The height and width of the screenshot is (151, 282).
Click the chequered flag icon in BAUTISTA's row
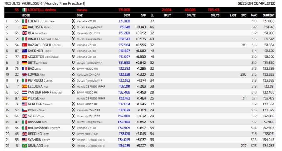click(73, 27)
